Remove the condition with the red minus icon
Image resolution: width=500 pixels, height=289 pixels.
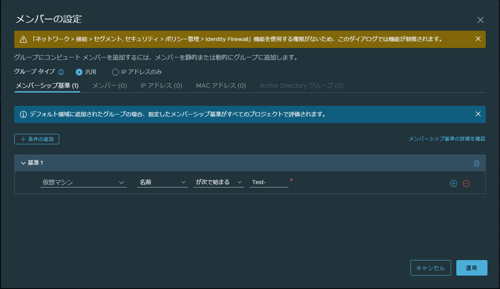466,184
